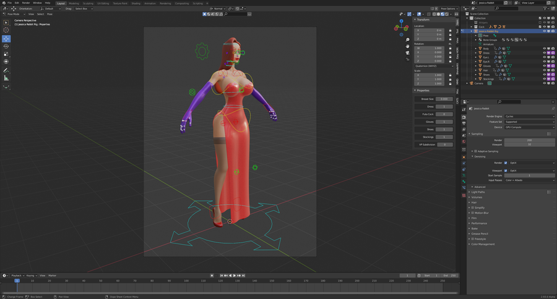Click the pan hand viewport icon

407,46
